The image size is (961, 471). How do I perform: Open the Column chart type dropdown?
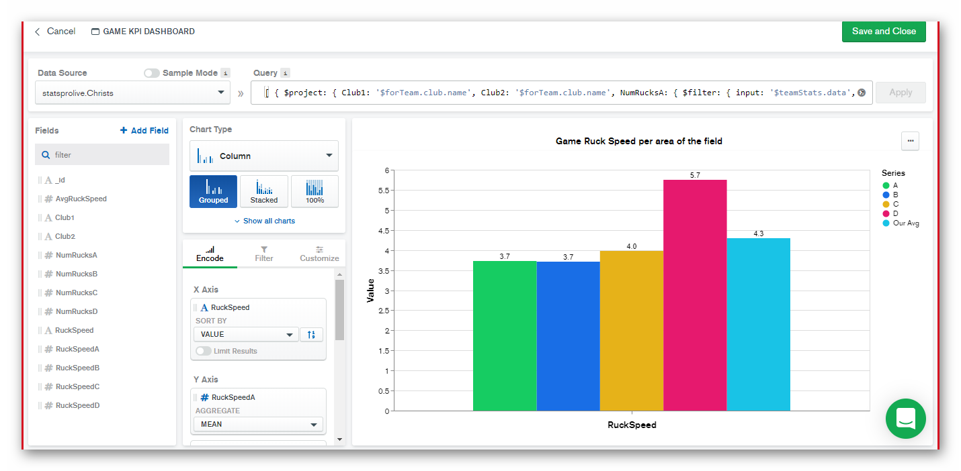[x=263, y=156]
